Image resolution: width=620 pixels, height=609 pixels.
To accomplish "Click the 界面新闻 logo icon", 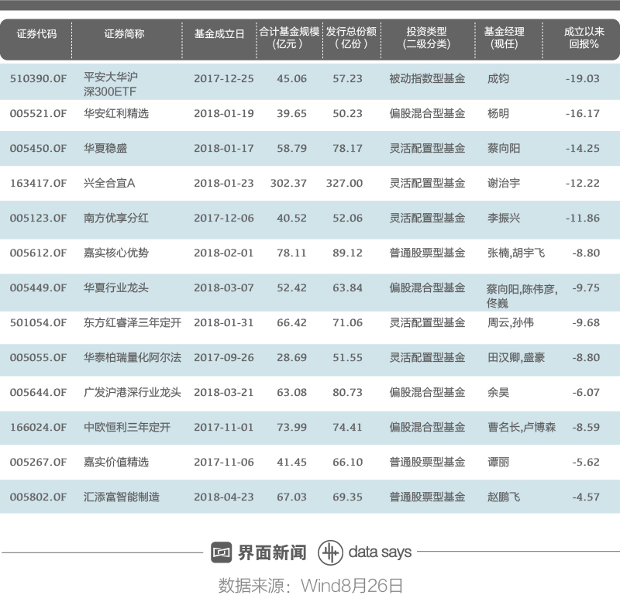I will tap(221, 552).
